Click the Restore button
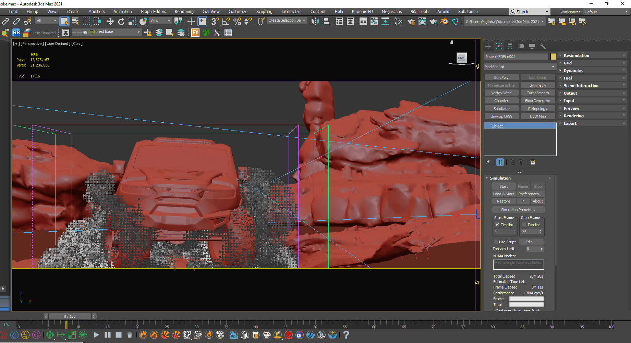Viewport: 631px width, 343px height. [x=503, y=201]
